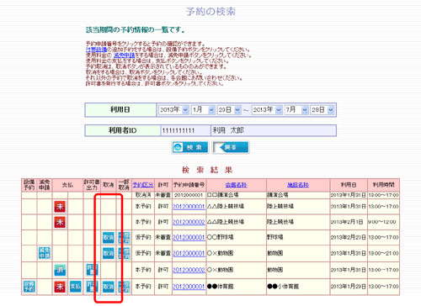Open reservation 2012000002 for 陸上競技場
Image resolution: width=421 pixels, height=306 pixels.
[189, 222]
